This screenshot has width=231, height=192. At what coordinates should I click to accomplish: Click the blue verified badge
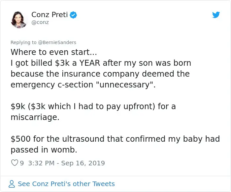click(74, 15)
